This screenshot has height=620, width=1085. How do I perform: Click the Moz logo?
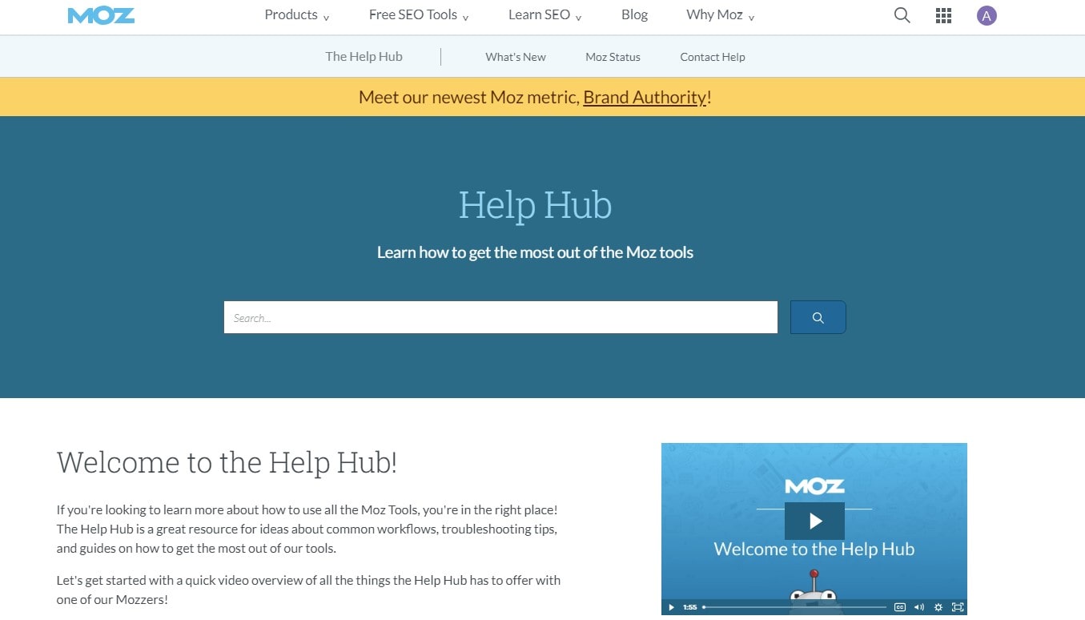tap(101, 15)
